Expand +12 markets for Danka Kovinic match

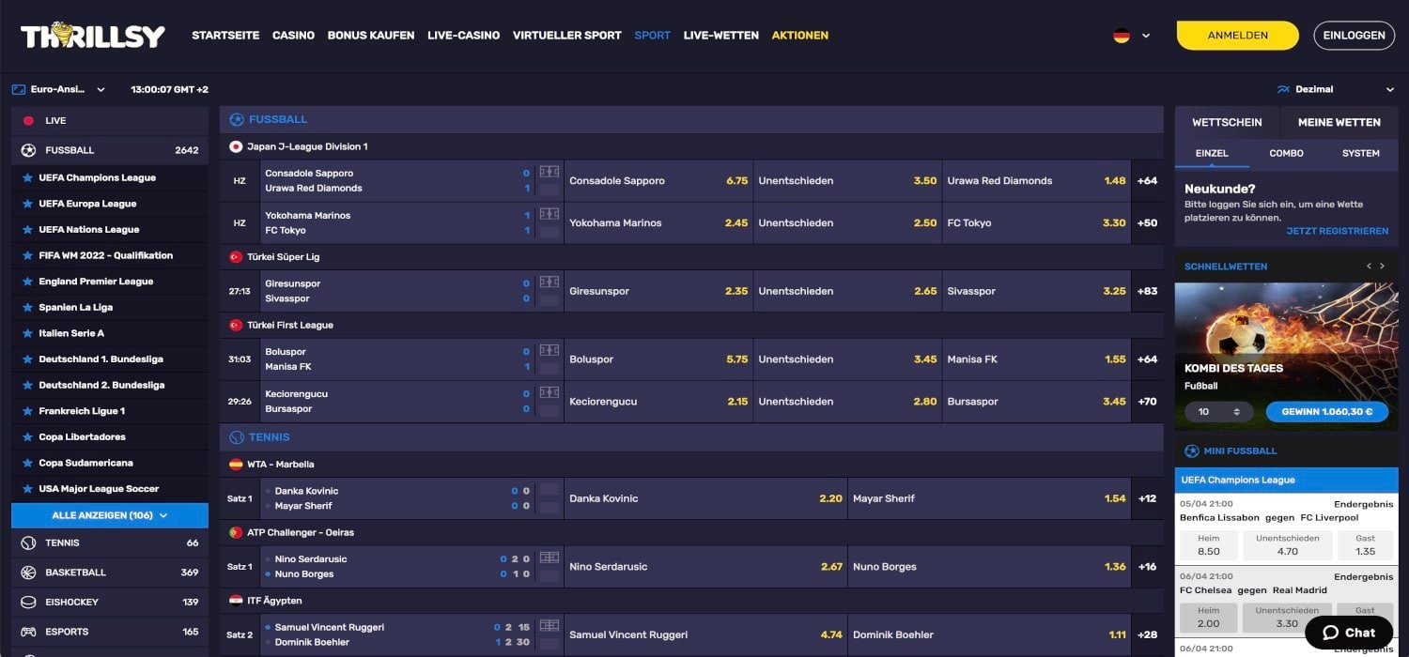[1147, 498]
